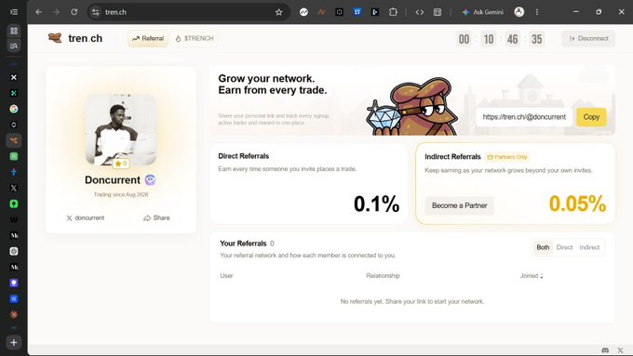Open the split view layout toolbar icon
Viewport: 633px width, 356px height.
[438, 12]
